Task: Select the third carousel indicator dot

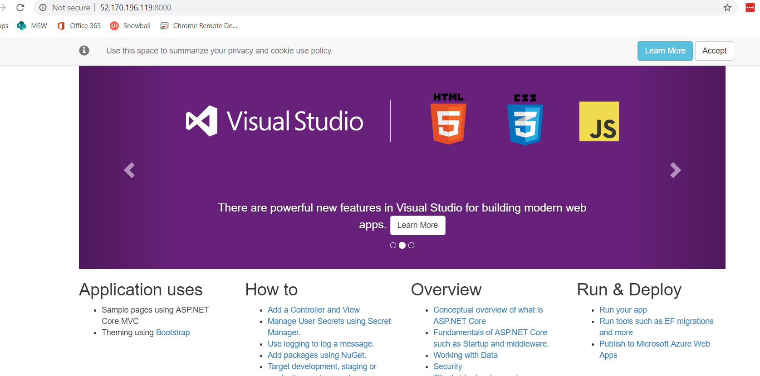Action: 411,246
